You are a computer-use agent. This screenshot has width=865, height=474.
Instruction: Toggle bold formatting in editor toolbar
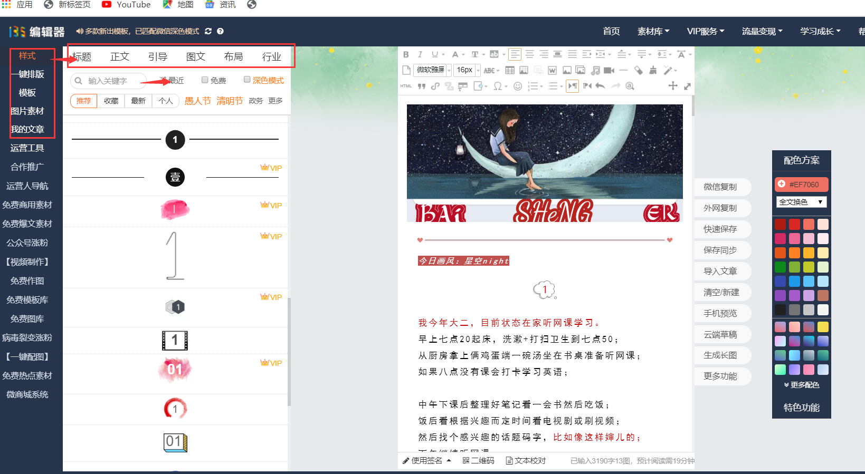tap(406, 54)
